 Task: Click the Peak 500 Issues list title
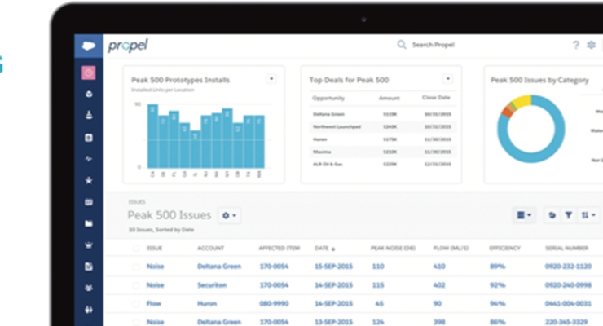click(169, 215)
